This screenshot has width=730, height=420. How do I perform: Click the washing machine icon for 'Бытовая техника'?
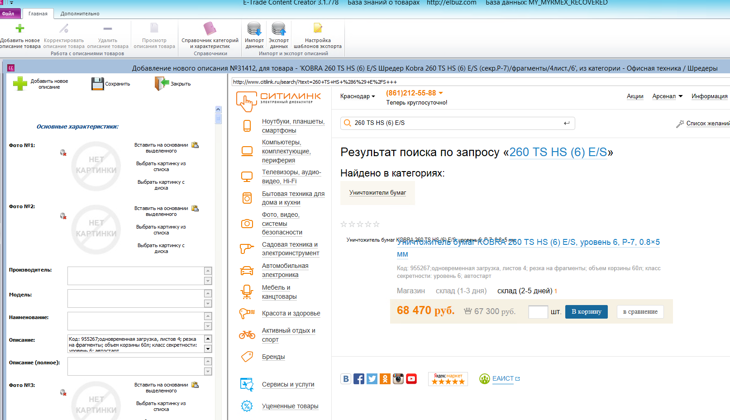tap(247, 198)
